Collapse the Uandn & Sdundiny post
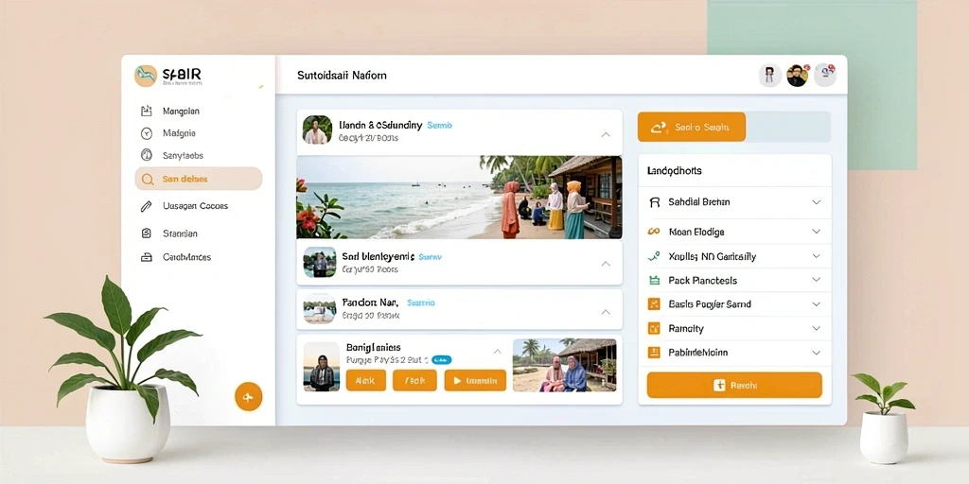The image size is (969, 484). tap(606, 134)
